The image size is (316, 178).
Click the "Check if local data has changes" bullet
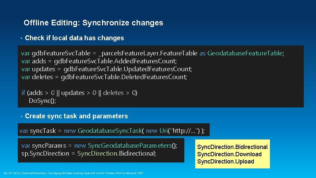pyautogui.click(x=74, y=38)
